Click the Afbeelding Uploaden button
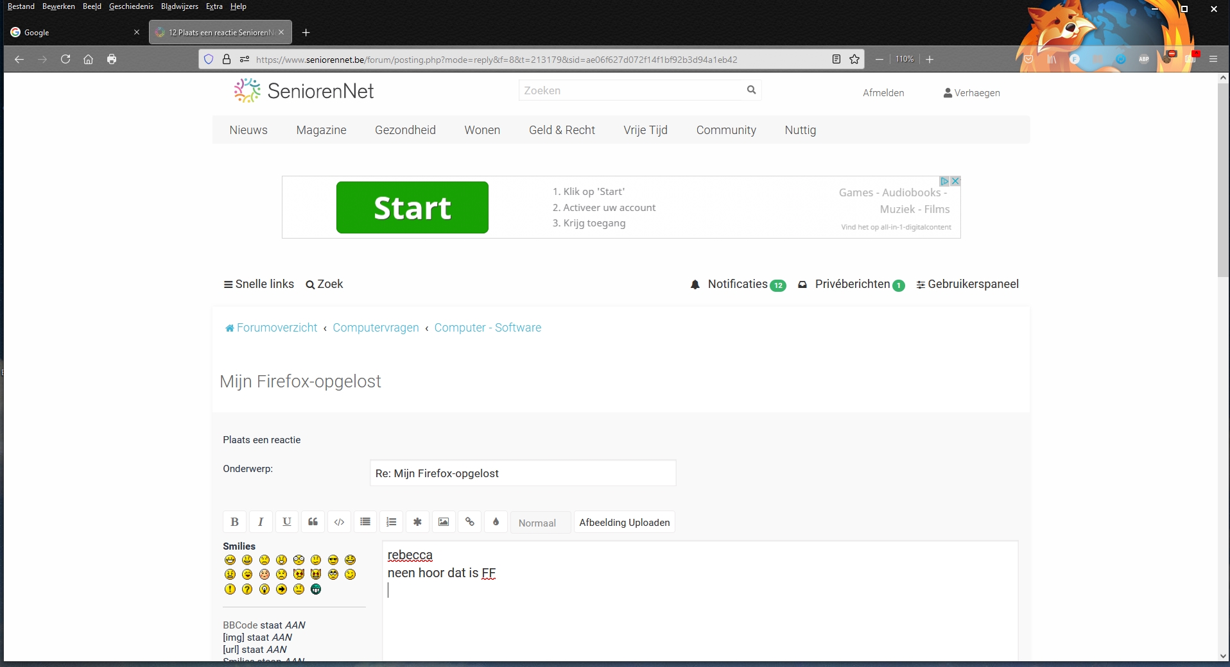 click(624, 523)
